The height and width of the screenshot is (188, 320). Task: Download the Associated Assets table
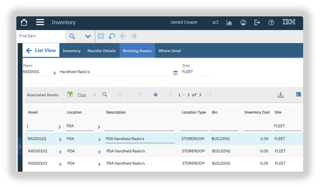281,95
